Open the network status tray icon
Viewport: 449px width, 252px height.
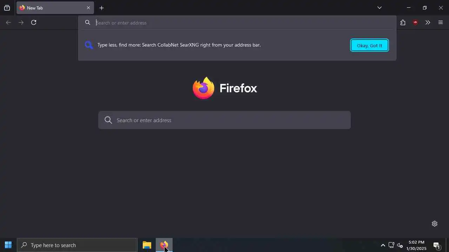(391, 245)
